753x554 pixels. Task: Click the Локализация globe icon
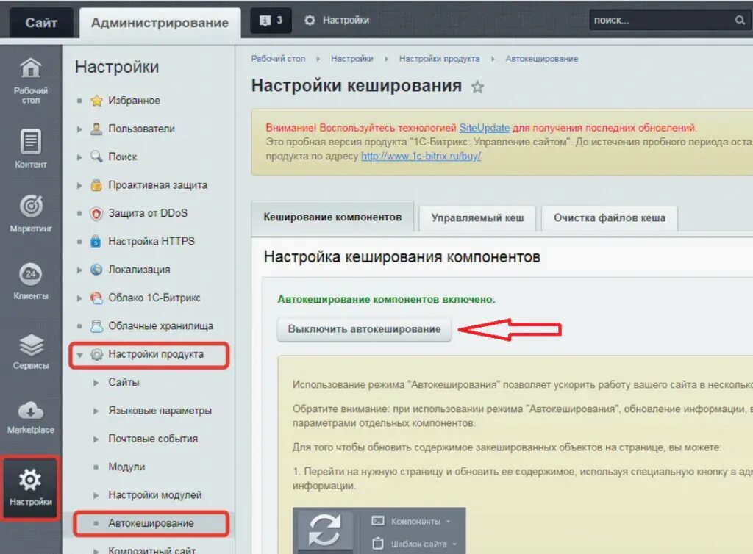click(x=96, y=270)
